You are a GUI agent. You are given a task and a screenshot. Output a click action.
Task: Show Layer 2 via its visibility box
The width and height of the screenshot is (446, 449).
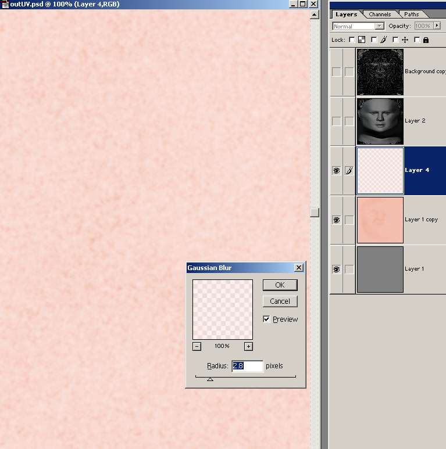(336, 121)
